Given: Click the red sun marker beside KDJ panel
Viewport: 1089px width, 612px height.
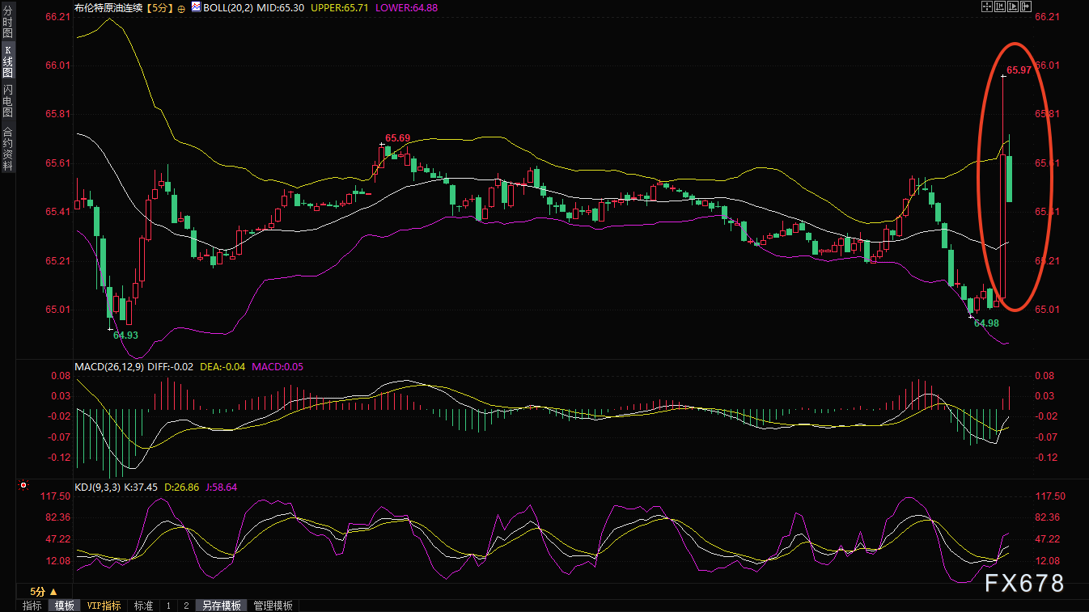Looking at the screenshot, I should [x=23, y=485].
